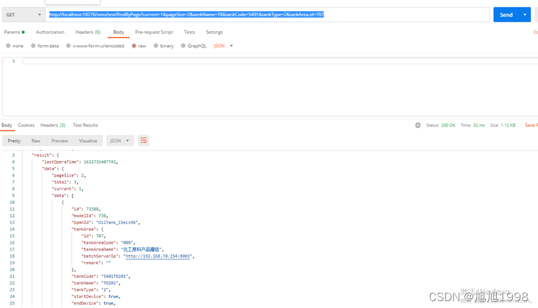Open the Headers (6) request tab
The width and height of the screenshot is (538, 308).
88,32
